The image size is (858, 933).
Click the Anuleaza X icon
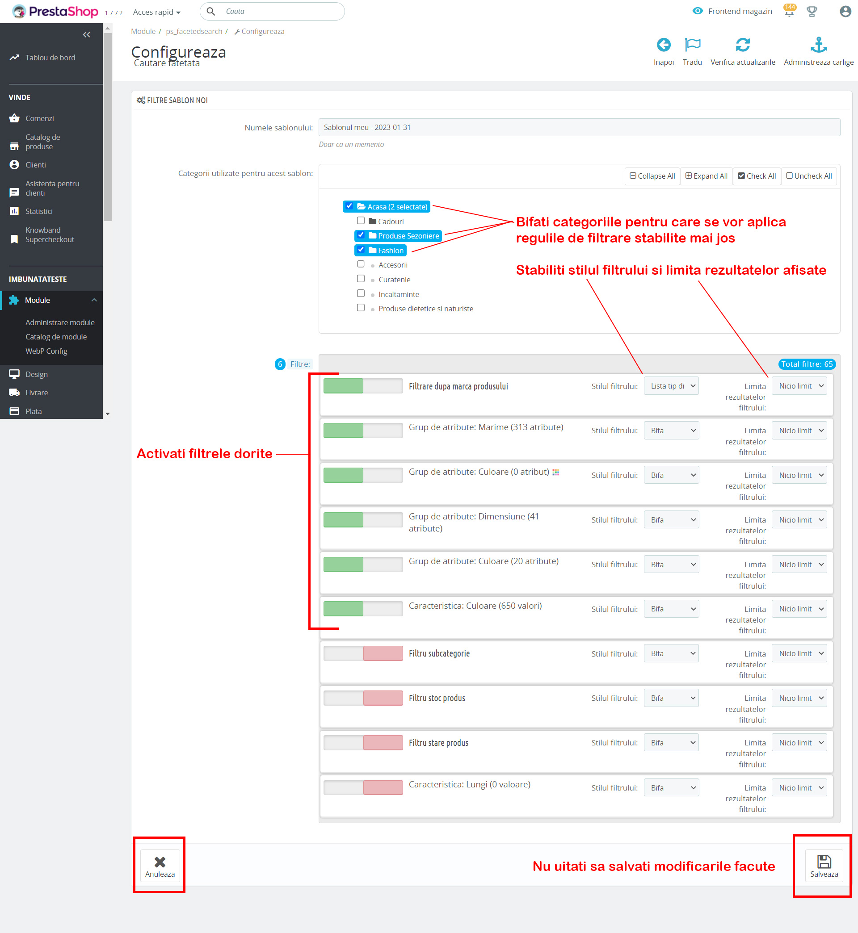[x=160, y=862]
